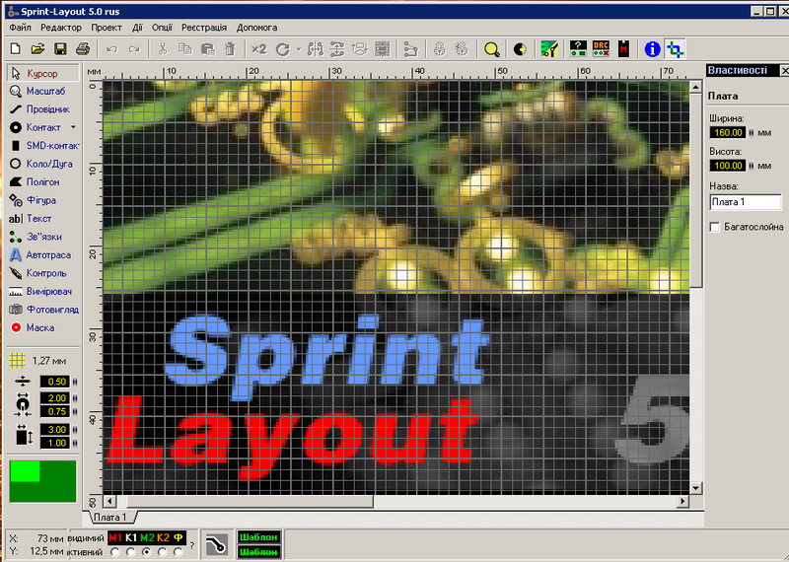789x562 pixels.
Task: Click the lower Шаблон button
Action: (258, 552)
